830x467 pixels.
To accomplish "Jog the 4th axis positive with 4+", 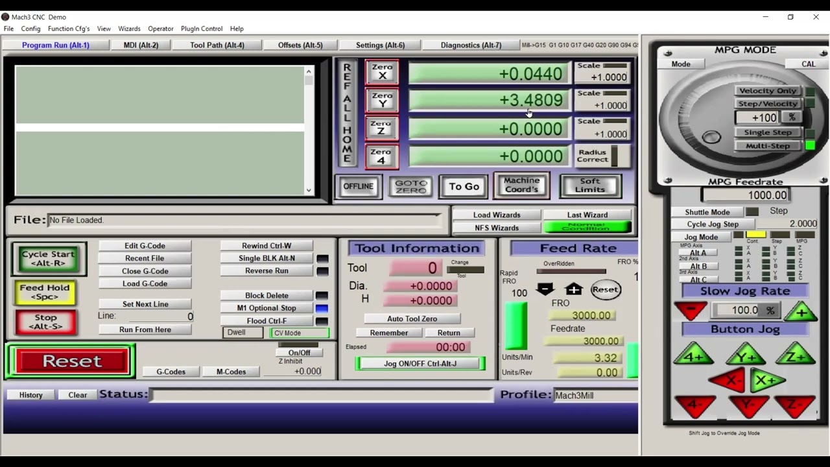I will pos(694,356).
